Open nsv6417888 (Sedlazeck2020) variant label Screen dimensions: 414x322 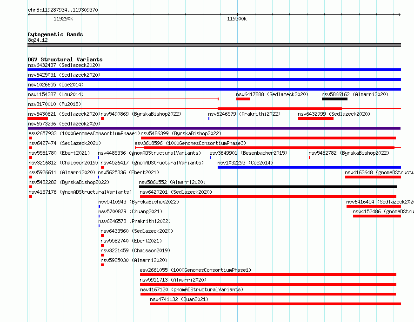pos(272,94)
